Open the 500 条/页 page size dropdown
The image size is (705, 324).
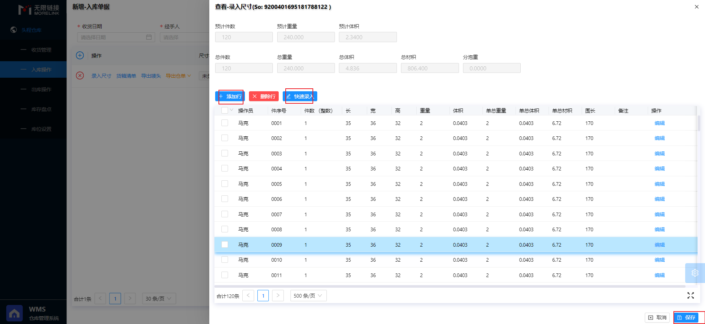pyautogui.click(x=308, y=295)
